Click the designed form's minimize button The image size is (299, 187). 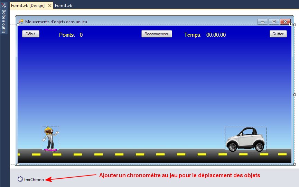(262, 22)
